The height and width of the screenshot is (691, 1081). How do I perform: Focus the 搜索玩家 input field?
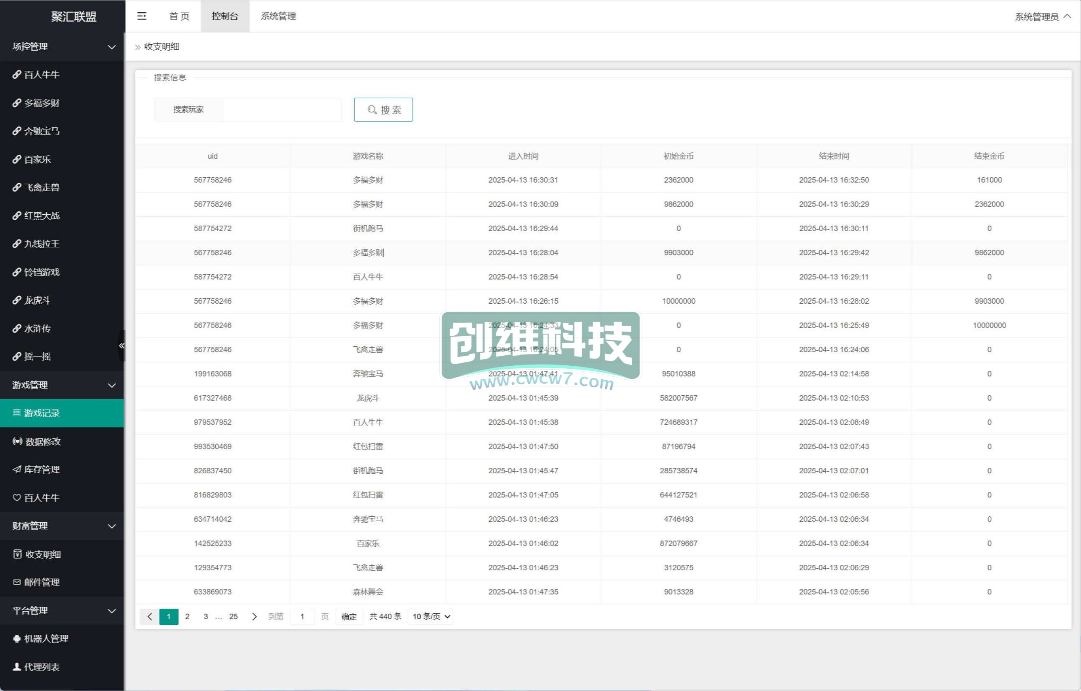pos(282,110)
